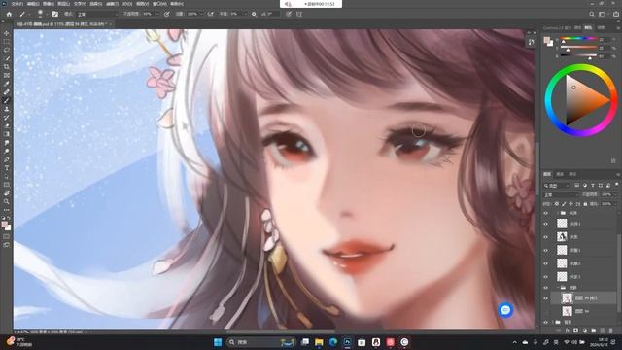This screenshot has height=350, width=622.
Task: Select the Horizontal Type tool
Action: click(x=7, y=168)
